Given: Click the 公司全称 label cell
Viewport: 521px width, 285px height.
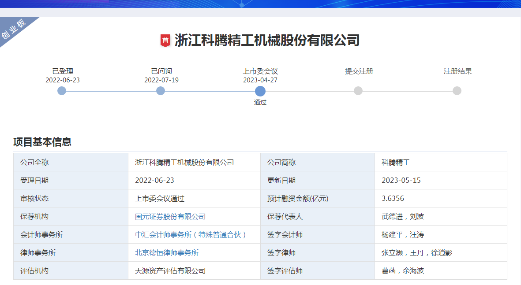Looking at the screenshot, I should [71, 162].
